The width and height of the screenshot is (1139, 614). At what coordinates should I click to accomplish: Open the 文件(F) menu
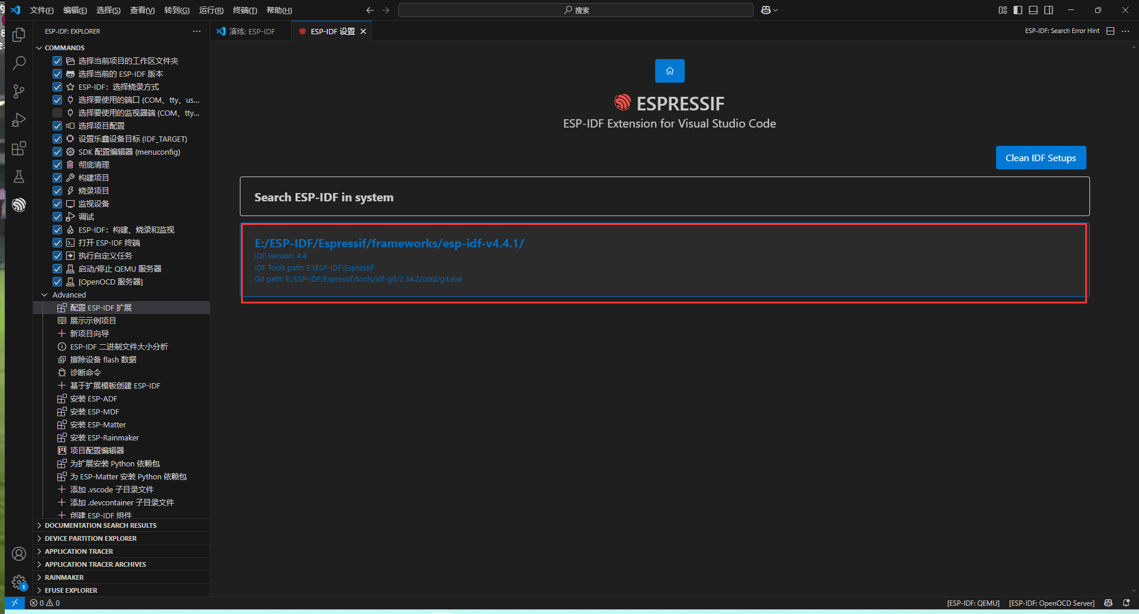pyautogui.click(x=41, y=10)
